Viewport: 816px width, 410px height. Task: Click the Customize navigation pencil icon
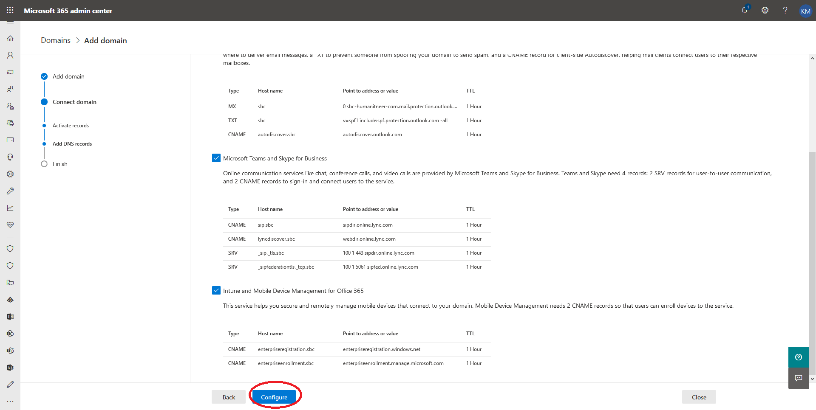(x=10, y=385)
